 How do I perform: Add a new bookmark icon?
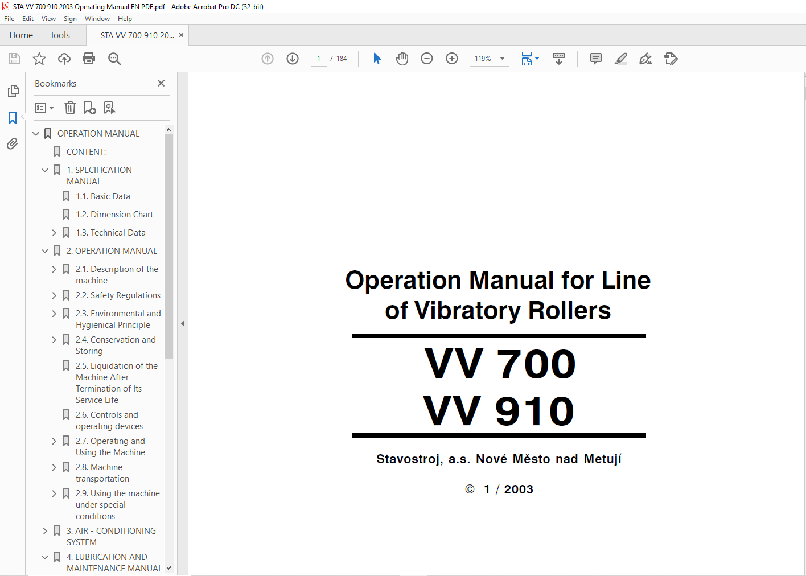click(89, 108)
